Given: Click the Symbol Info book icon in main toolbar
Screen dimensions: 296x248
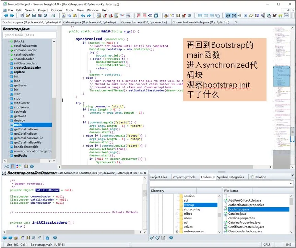Looking at the screenshot, I should click(178, 15).
